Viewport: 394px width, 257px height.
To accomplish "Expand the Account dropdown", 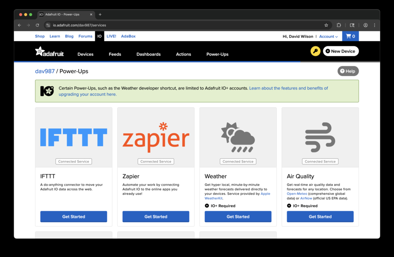I will point(328,36).
